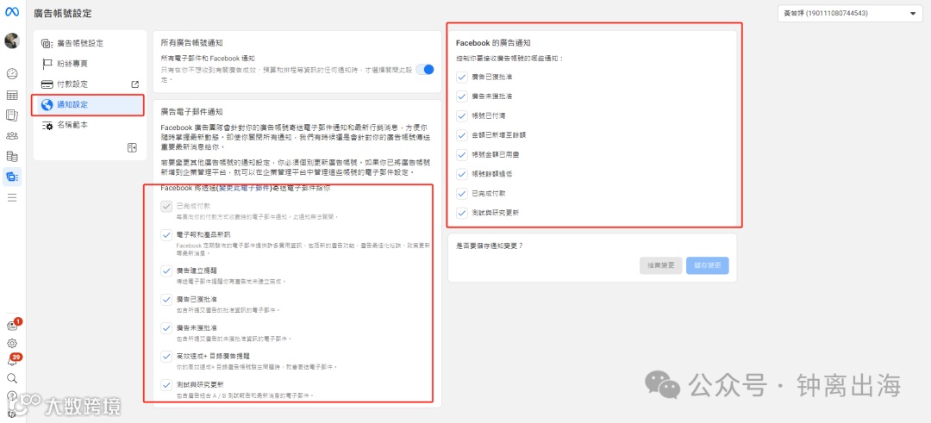This screenshot has width=931, height=423.
Task: Uncheck the 帳號金額已用盡 checkbox
Action: [461, 155]
